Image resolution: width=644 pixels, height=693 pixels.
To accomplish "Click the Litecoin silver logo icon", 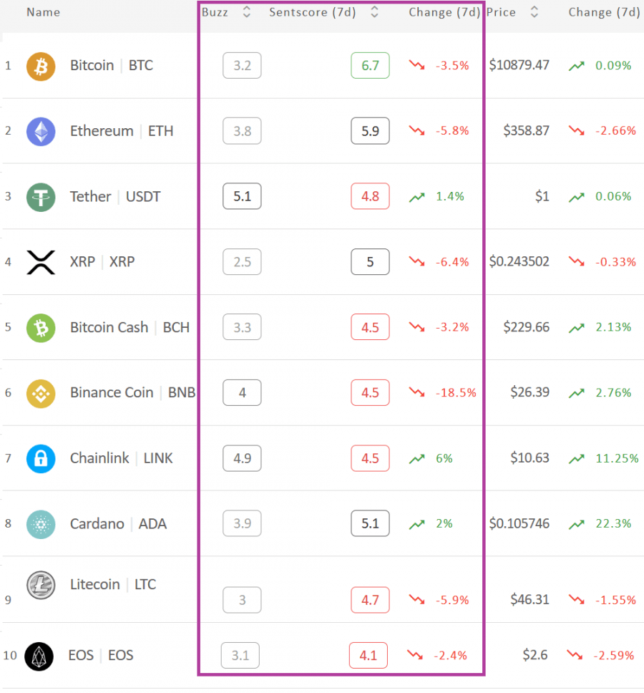I will coord(41,585).
